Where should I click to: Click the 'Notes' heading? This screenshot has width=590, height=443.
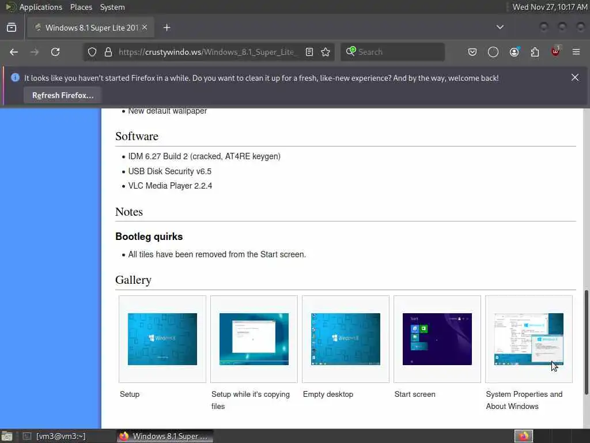click(x=129, y=212)
